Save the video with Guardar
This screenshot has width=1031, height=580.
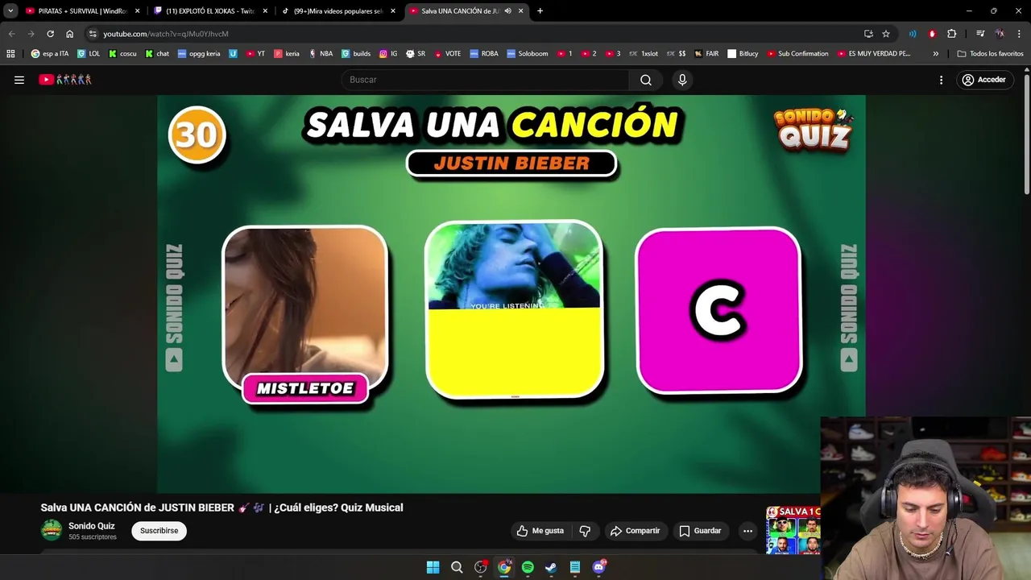[x=700, y=531]
